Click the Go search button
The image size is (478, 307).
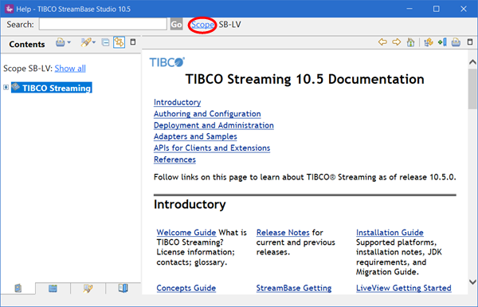coord(176,25)
